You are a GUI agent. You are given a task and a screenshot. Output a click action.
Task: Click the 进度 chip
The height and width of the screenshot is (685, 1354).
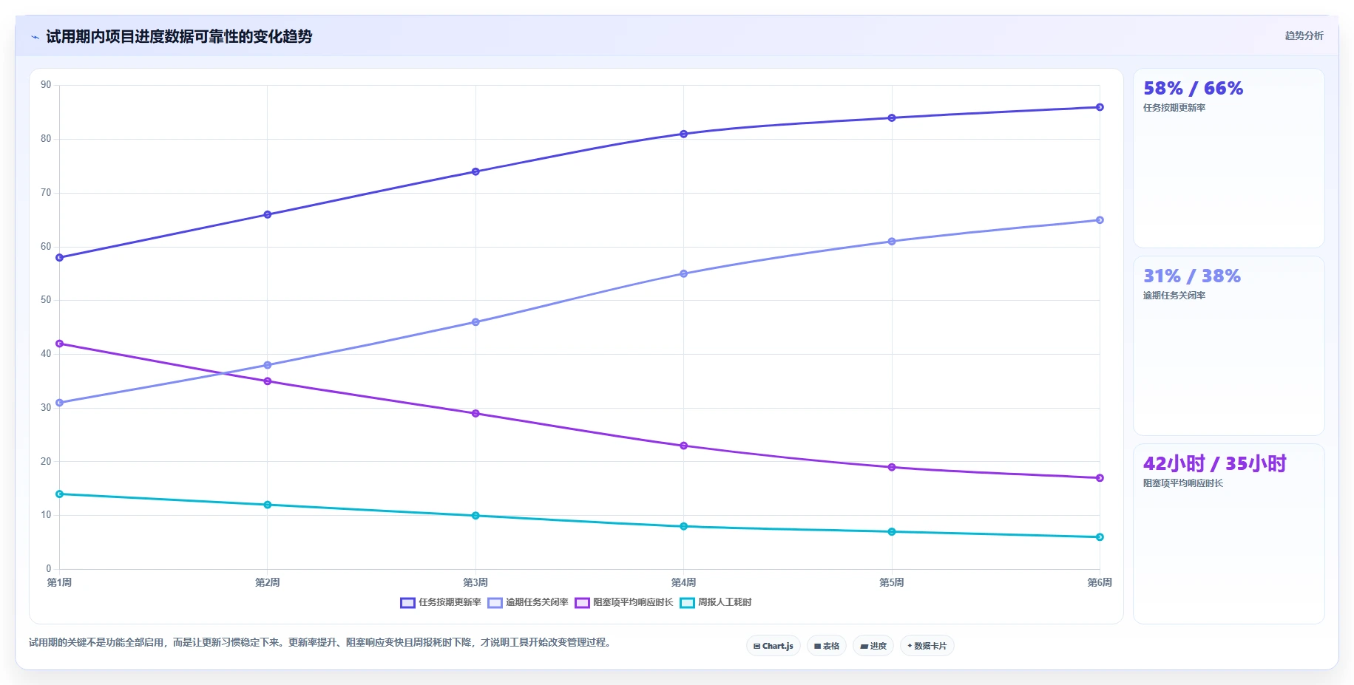(873, 646)
